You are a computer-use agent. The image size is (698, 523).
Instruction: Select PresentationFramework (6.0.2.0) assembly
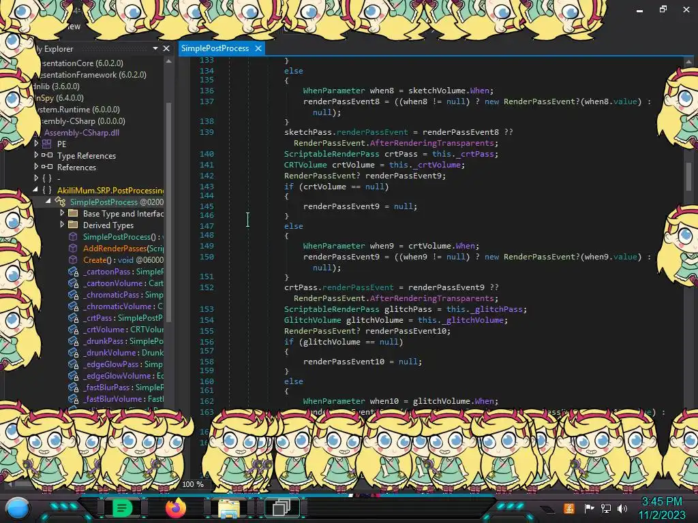click(x=93, y=75)
